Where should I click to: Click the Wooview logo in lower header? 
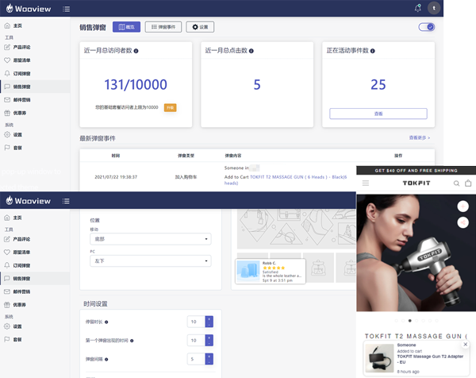pos(29,201)
